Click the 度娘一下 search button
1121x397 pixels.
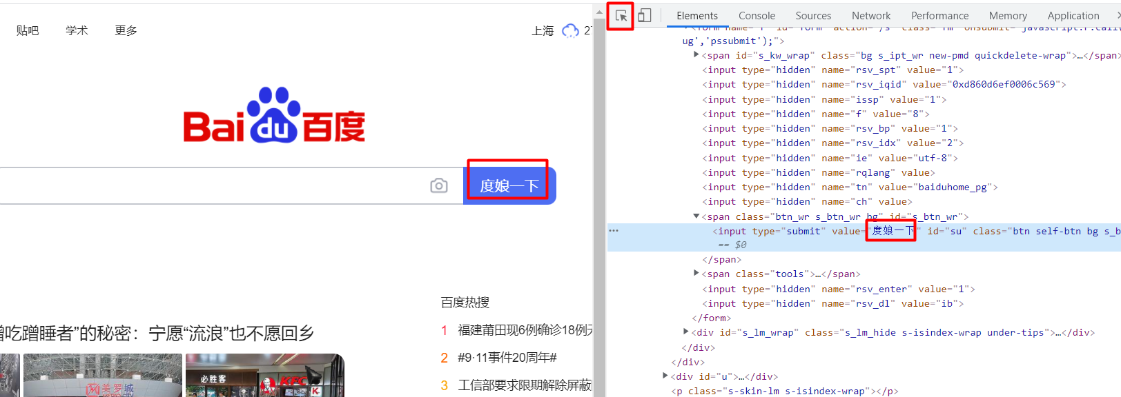click(509, 186)
